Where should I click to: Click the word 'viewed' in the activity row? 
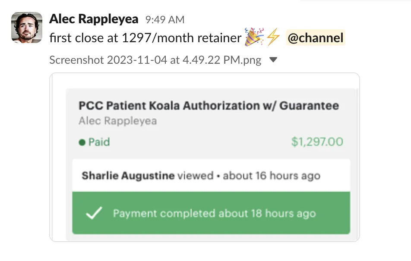pyautogui.click(x=195, y=175)
